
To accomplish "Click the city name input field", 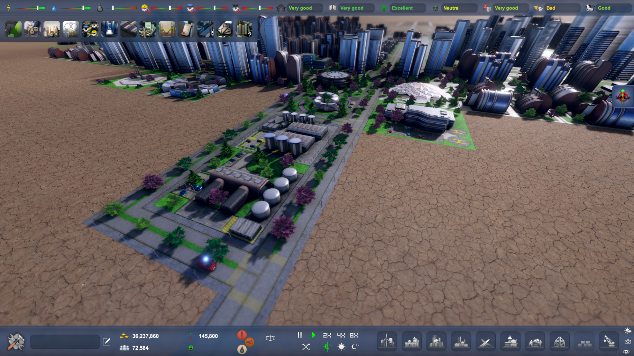I will 65,342.
